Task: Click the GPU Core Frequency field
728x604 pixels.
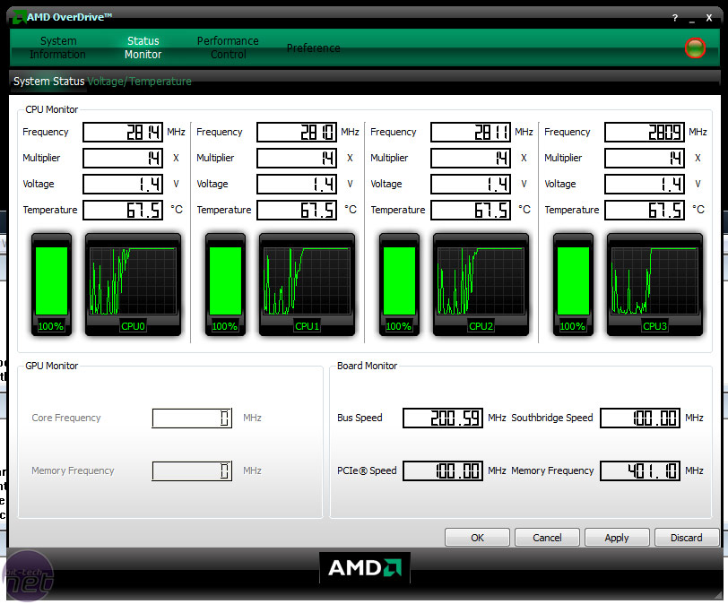Action: (x=192, y=418)
